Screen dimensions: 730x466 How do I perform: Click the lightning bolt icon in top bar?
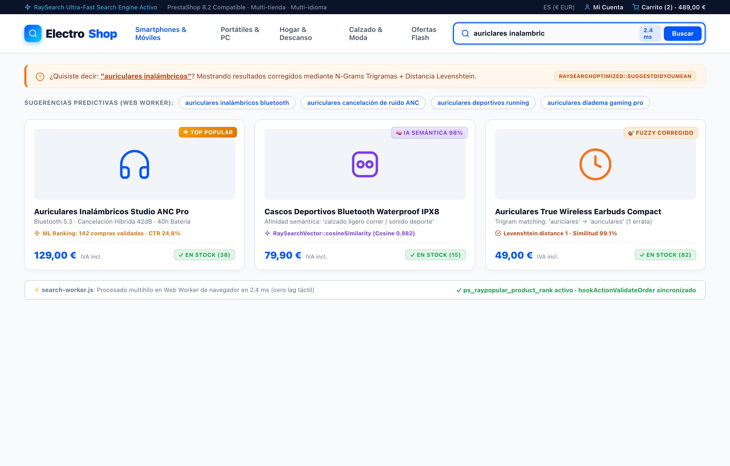pyautogui.click(x=28, y=7)
